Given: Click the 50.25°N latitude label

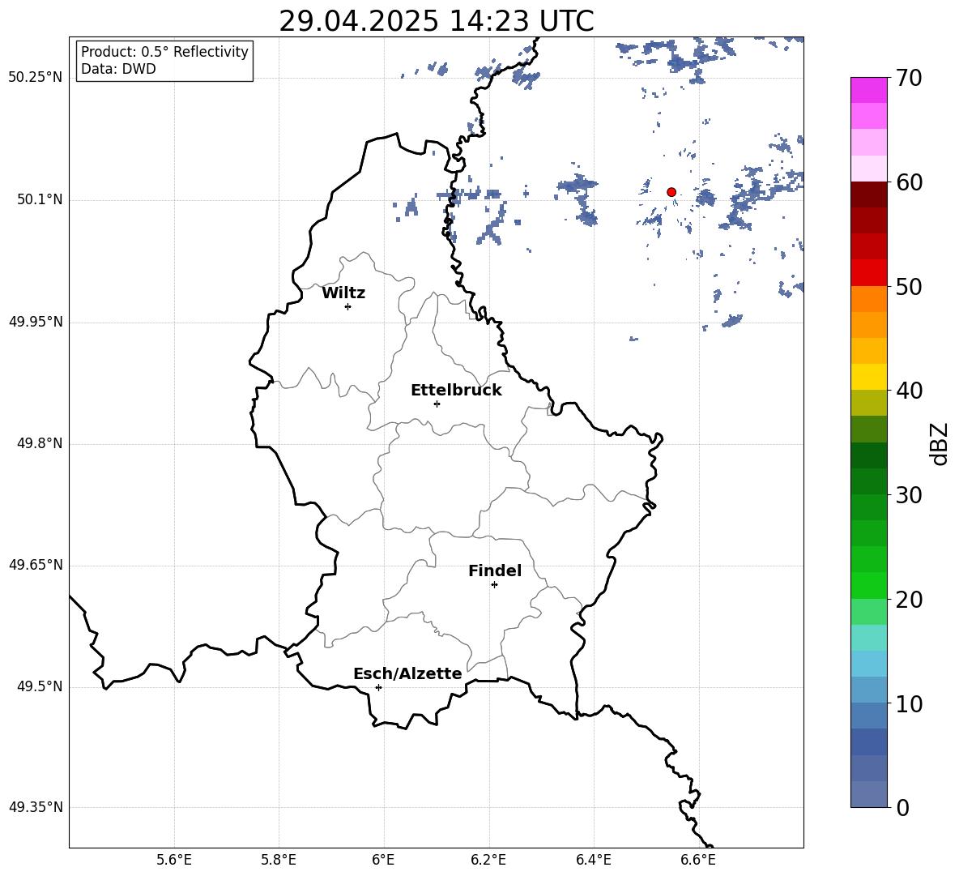Looking at the screenshot, I should pyautogui.click(x=36, y=78).
